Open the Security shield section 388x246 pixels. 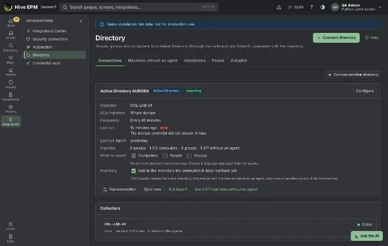[10, 84]
